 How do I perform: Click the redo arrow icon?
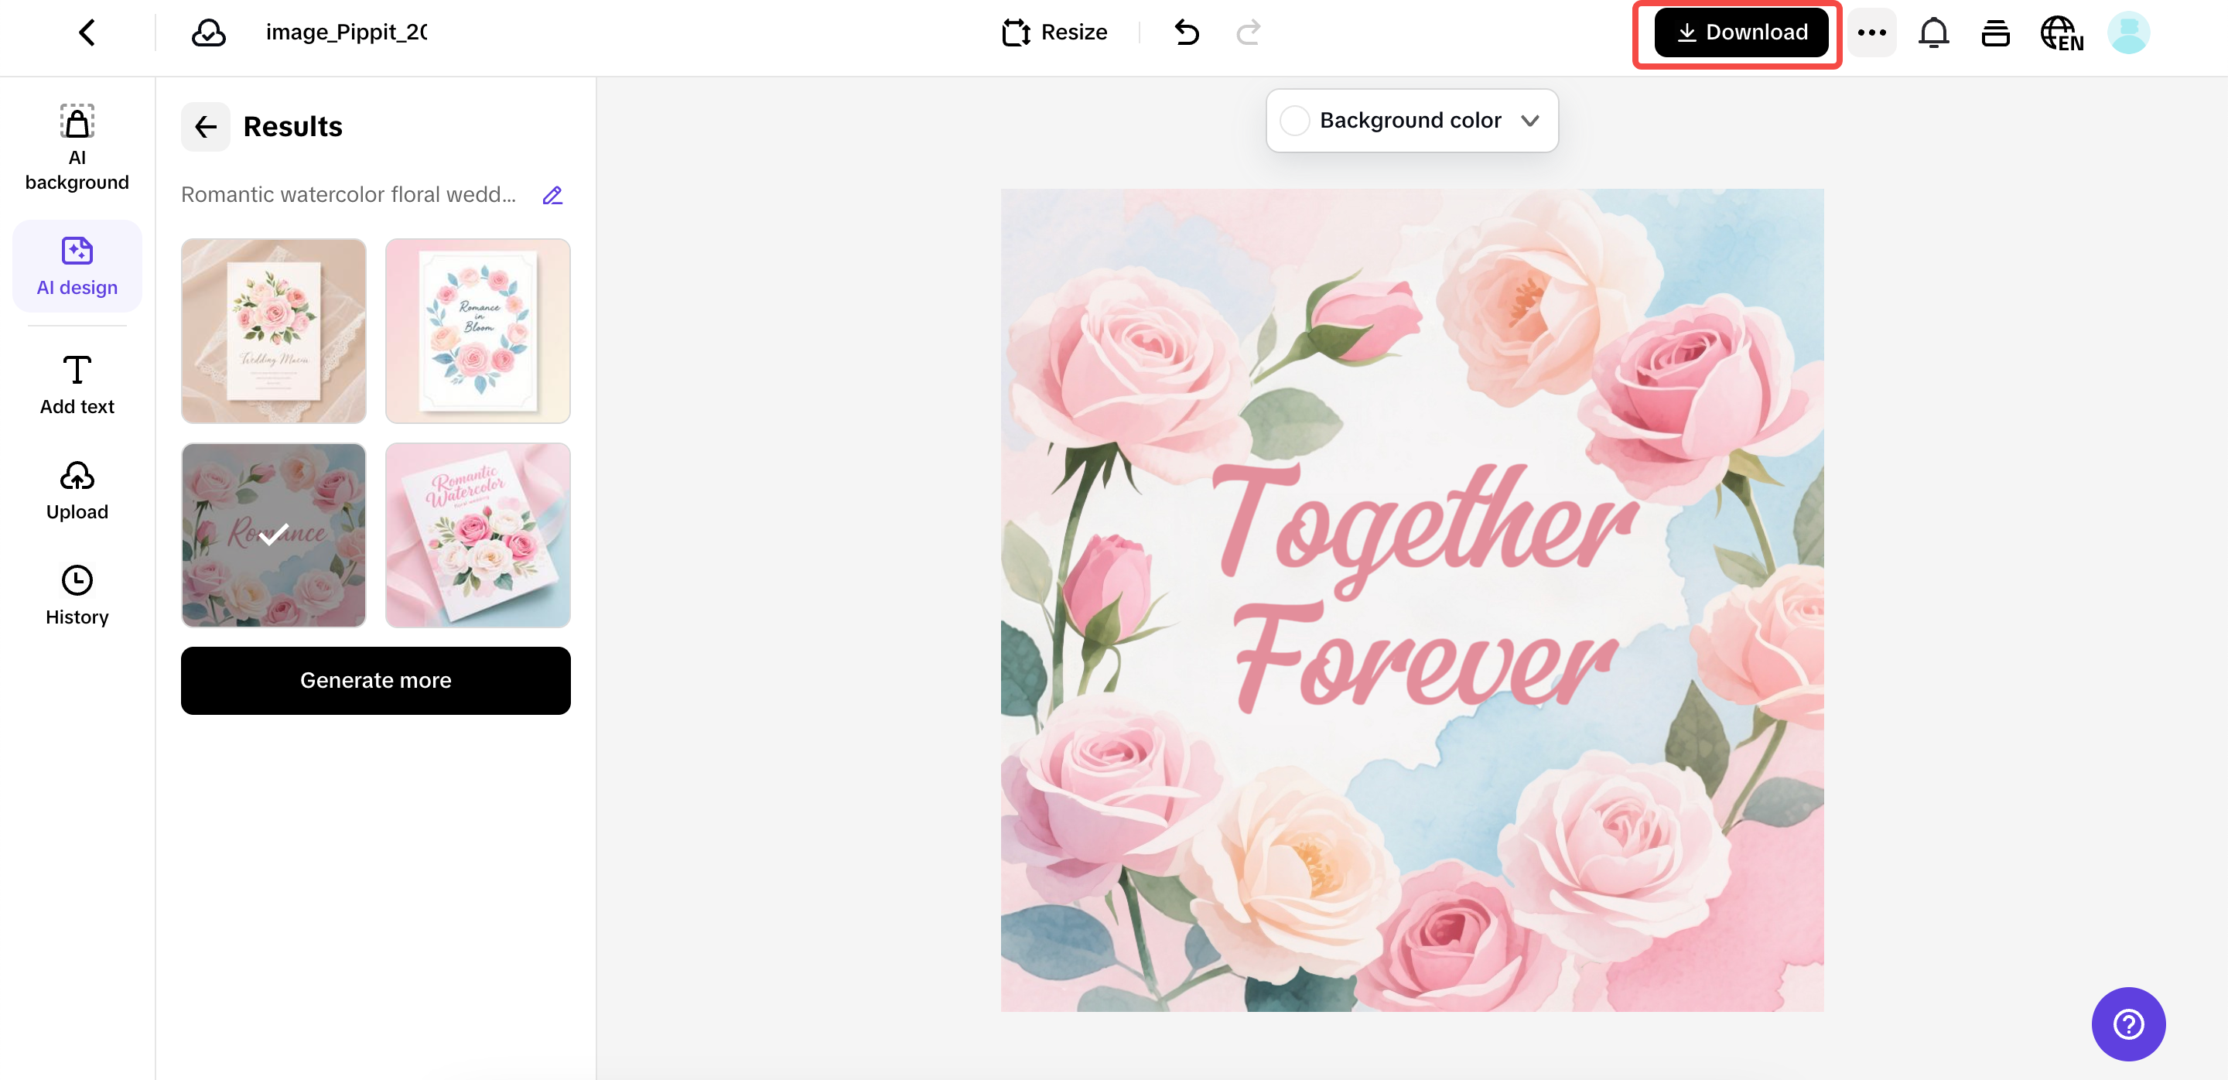[x=1248, y=32]
